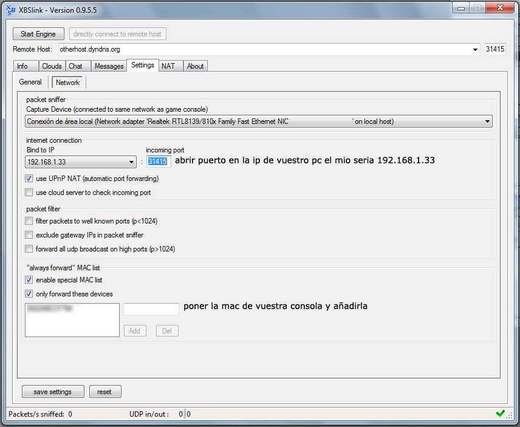
Task: Enable filter packets to well known ports
Action: point(29,221)
